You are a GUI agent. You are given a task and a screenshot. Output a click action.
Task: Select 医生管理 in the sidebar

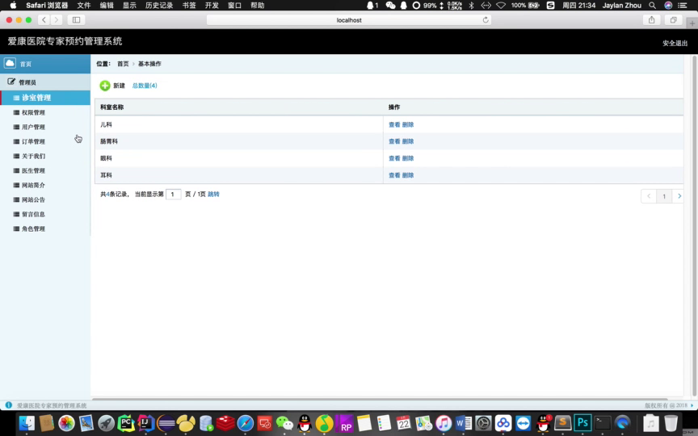[x=33, y=170]
